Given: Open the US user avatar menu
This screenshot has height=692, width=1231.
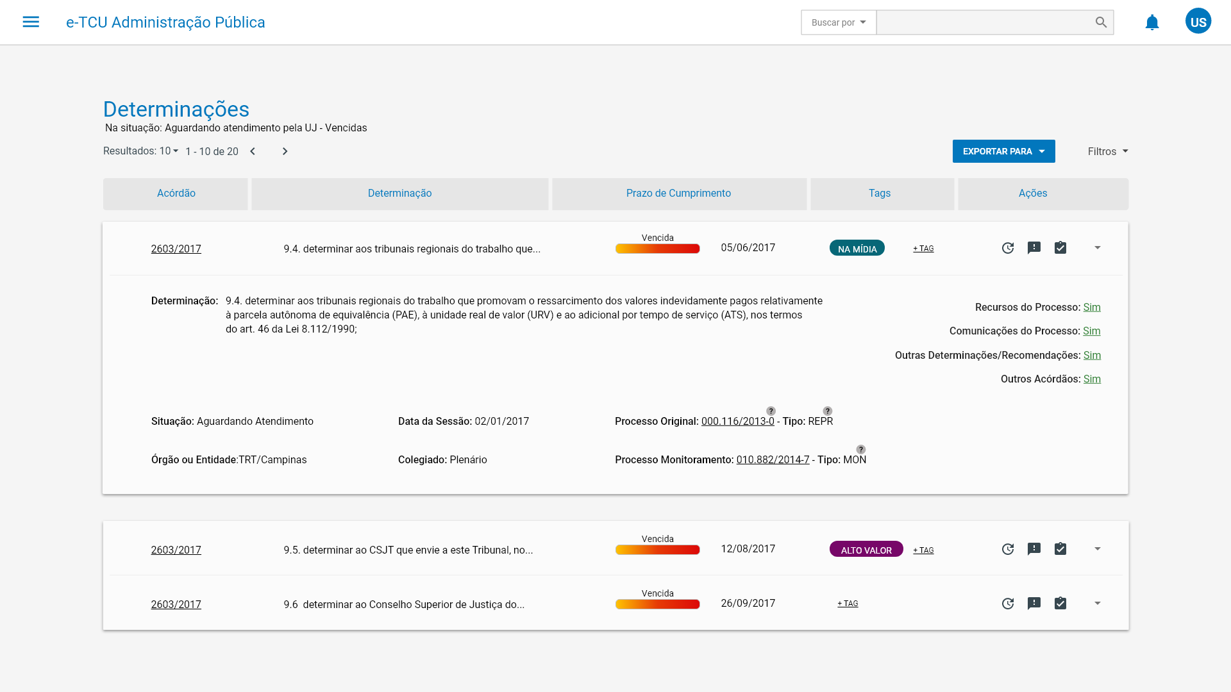Looking at the screenshot, I should [1198, 22].
